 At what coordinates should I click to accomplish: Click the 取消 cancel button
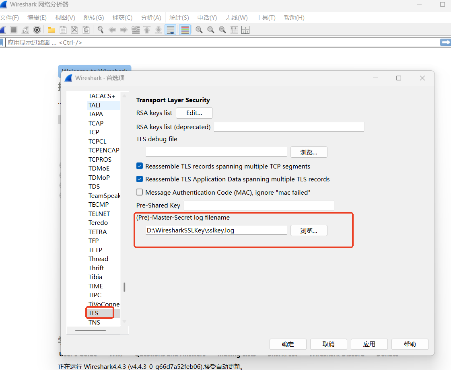coord(328,344)
